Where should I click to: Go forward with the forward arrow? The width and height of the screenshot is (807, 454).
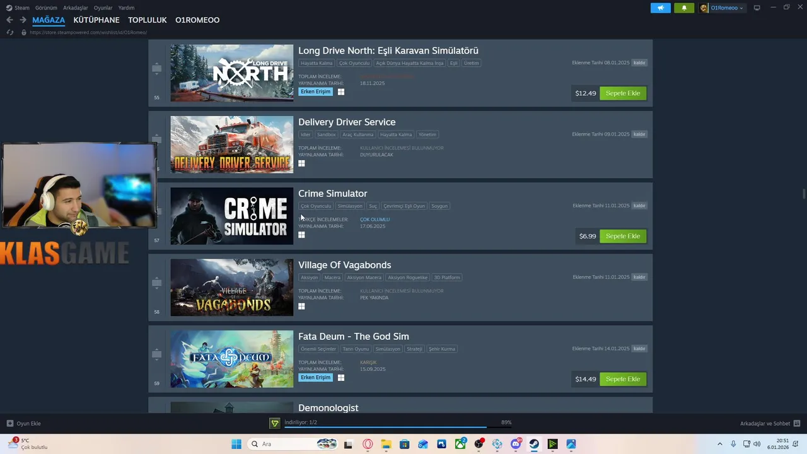[x=23, y=20]
